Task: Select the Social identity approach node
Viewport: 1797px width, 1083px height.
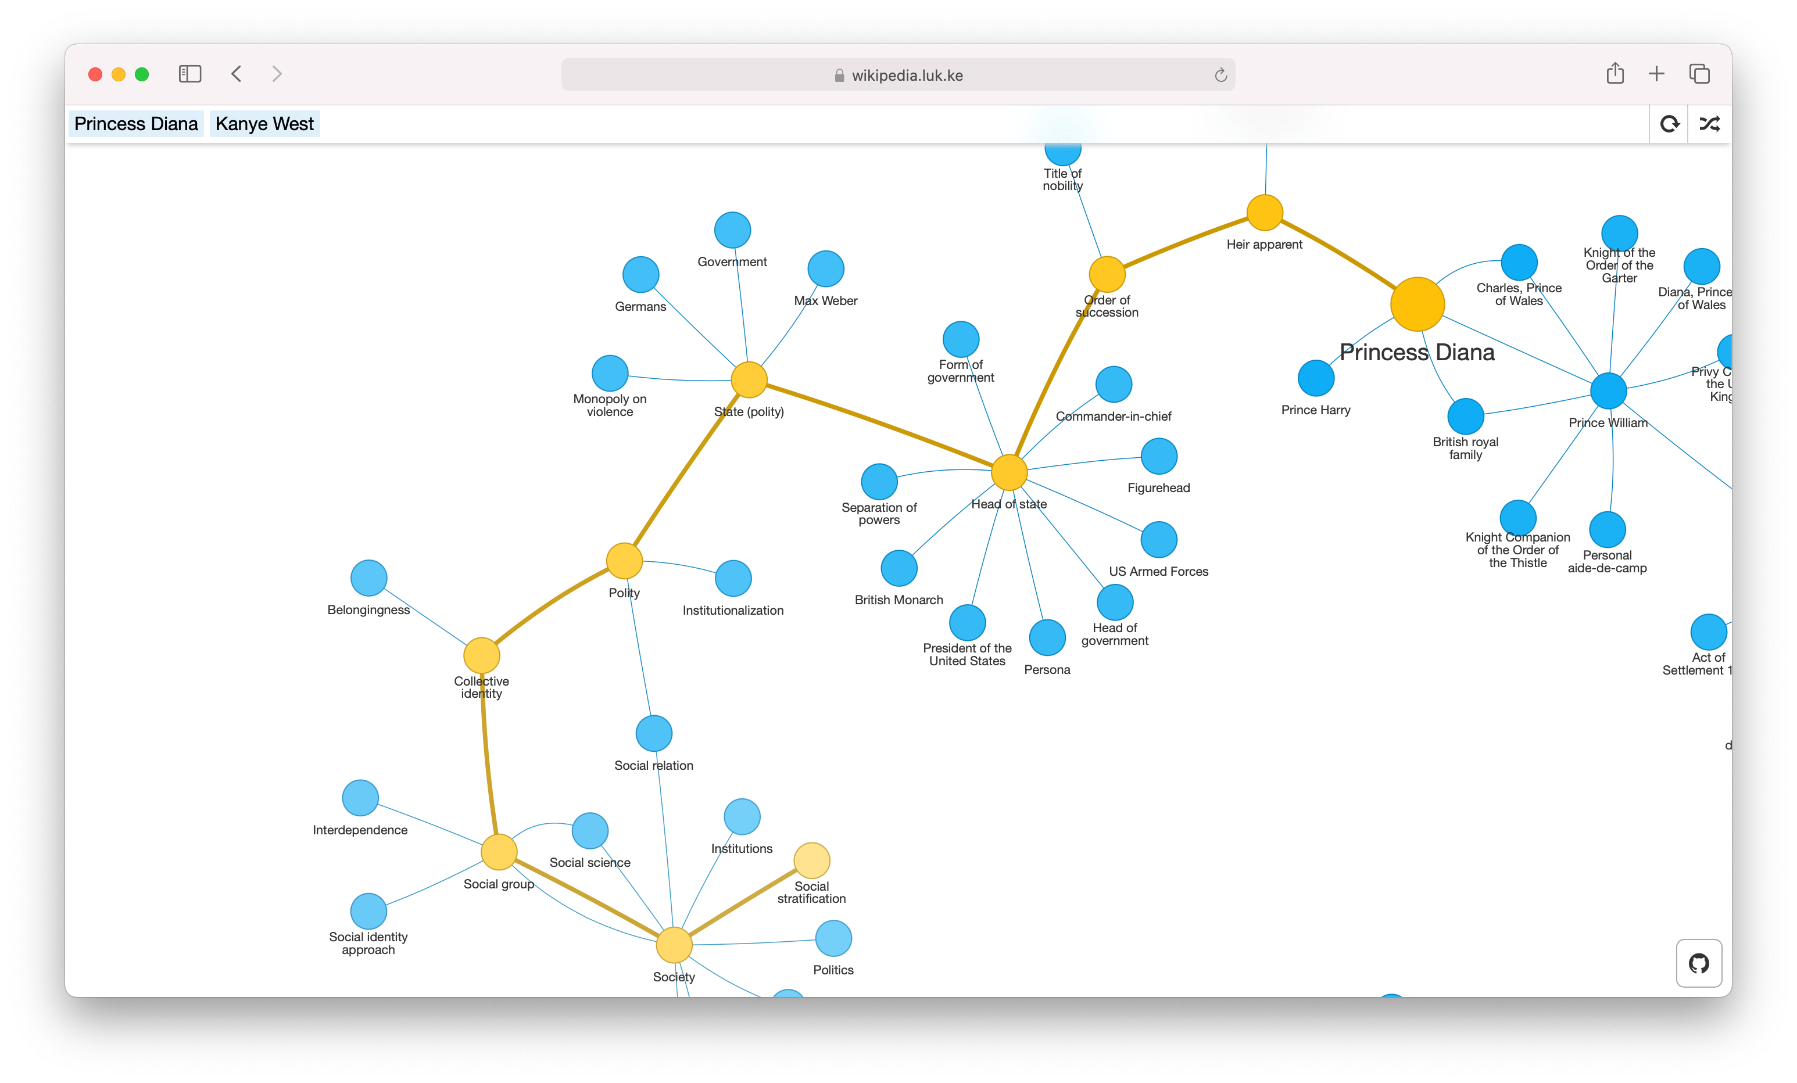Action: [368, 911]
